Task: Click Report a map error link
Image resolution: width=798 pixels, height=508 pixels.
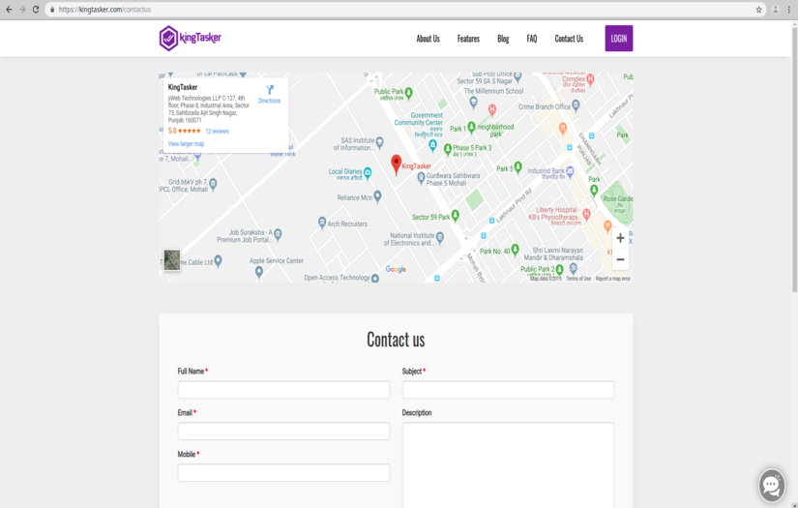Action: point(612,279)
